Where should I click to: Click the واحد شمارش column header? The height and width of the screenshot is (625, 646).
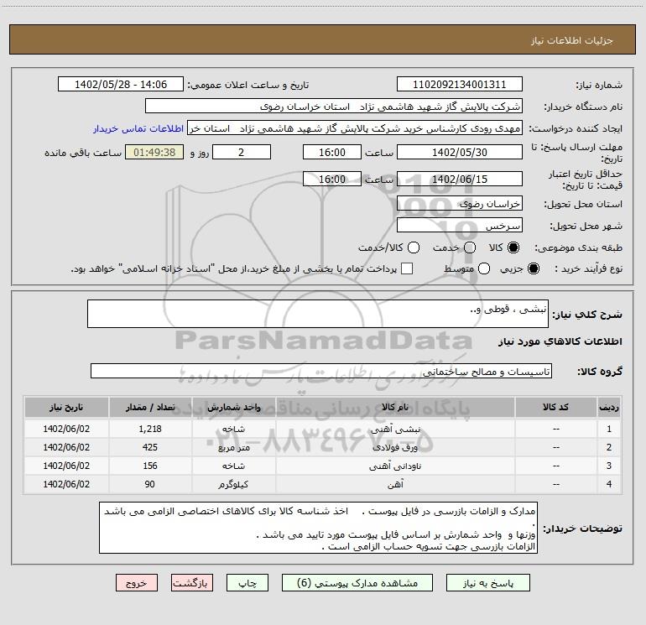(233, 408)
